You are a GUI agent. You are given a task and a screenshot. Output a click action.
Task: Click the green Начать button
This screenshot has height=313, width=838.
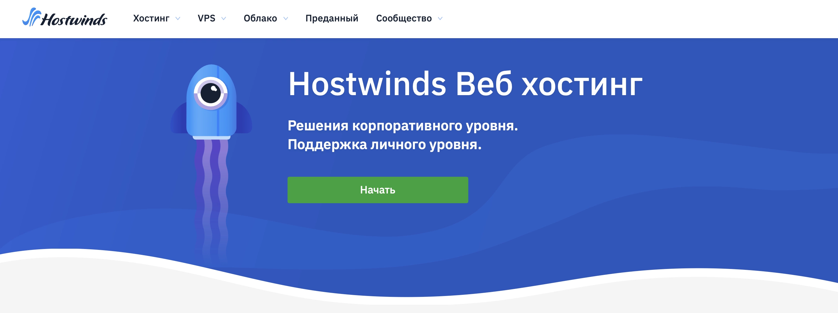point(378,190)
